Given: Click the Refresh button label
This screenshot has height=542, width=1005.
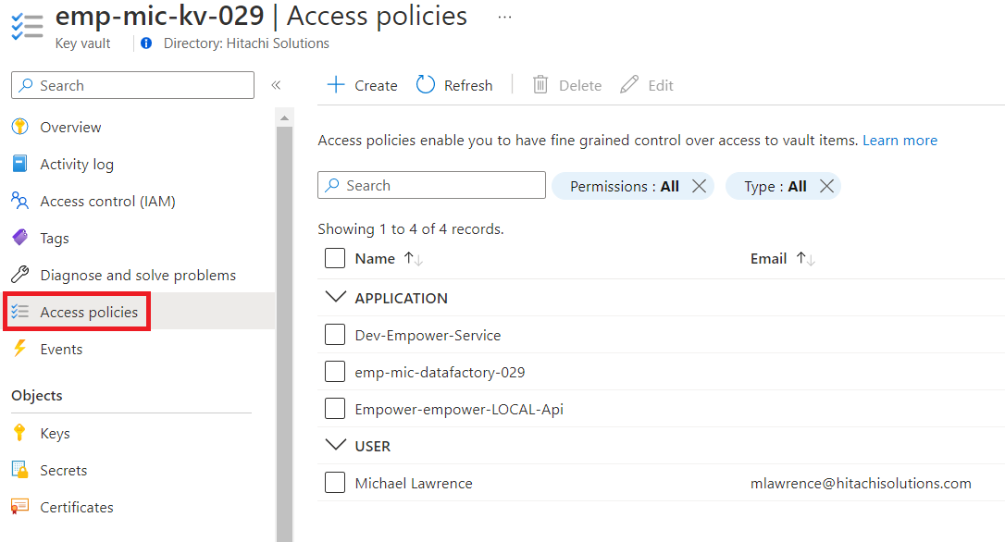Looking at the screenshot, I should (468, 85).
